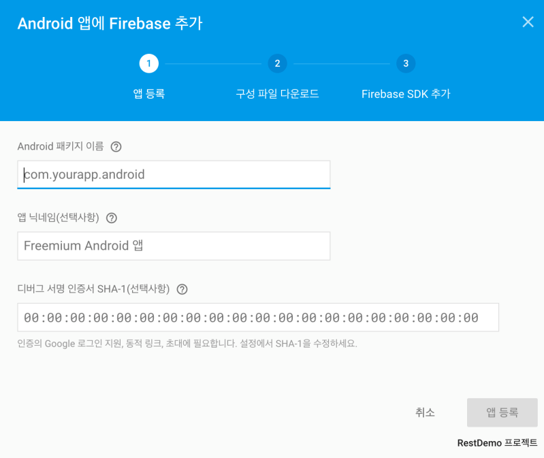Image resolution: width=544 pixels, height=458 pixels.
Task: Focus the SHA-1 certificate field
Action: pyautogui.click(x=258, y=317)
